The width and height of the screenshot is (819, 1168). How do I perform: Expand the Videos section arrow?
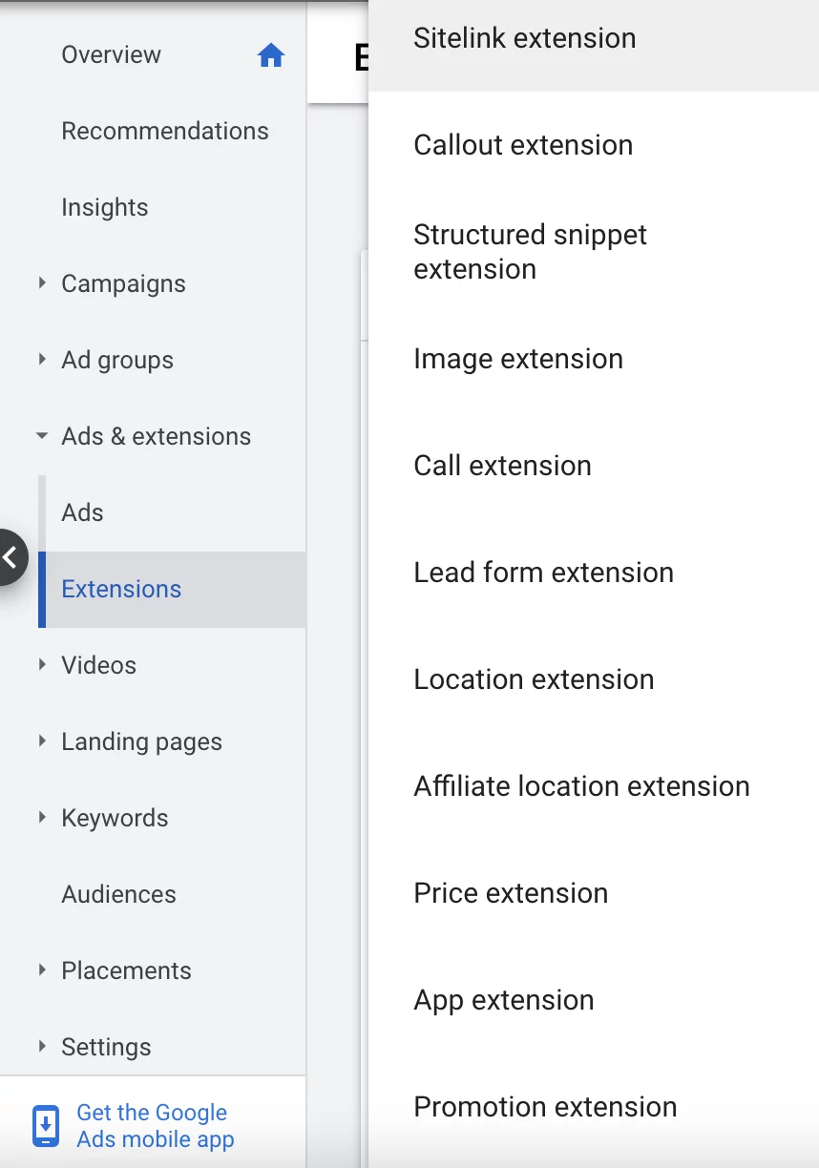42,665
